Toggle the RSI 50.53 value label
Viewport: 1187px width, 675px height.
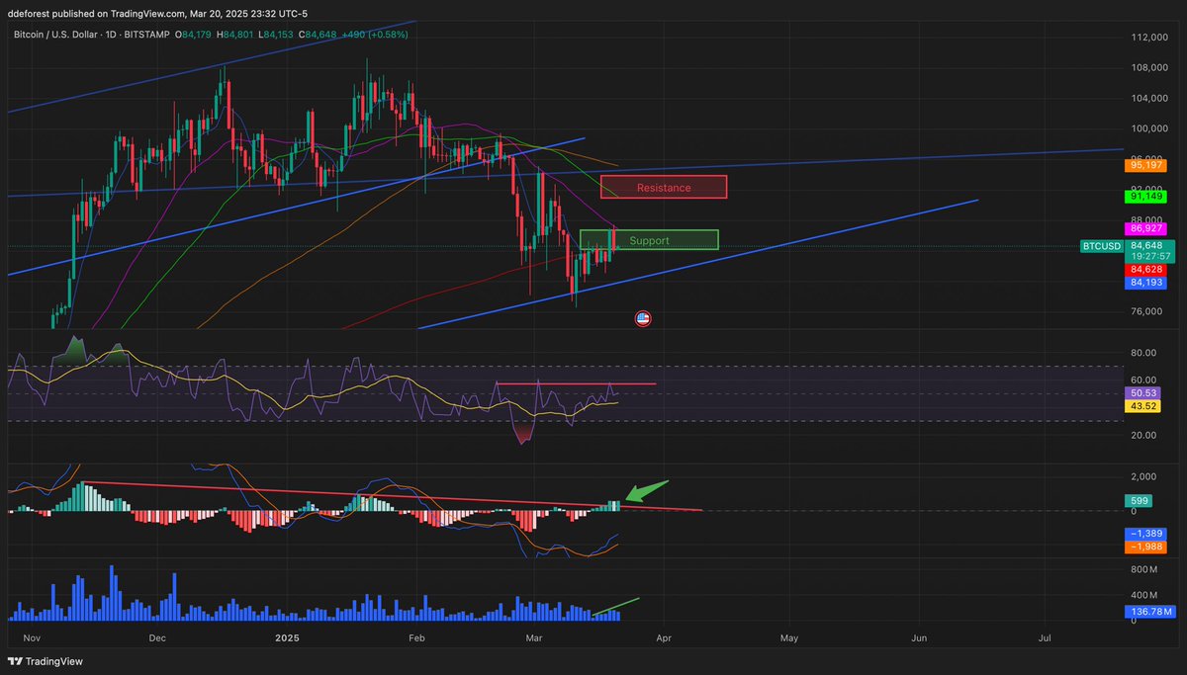pos(1142,393)
